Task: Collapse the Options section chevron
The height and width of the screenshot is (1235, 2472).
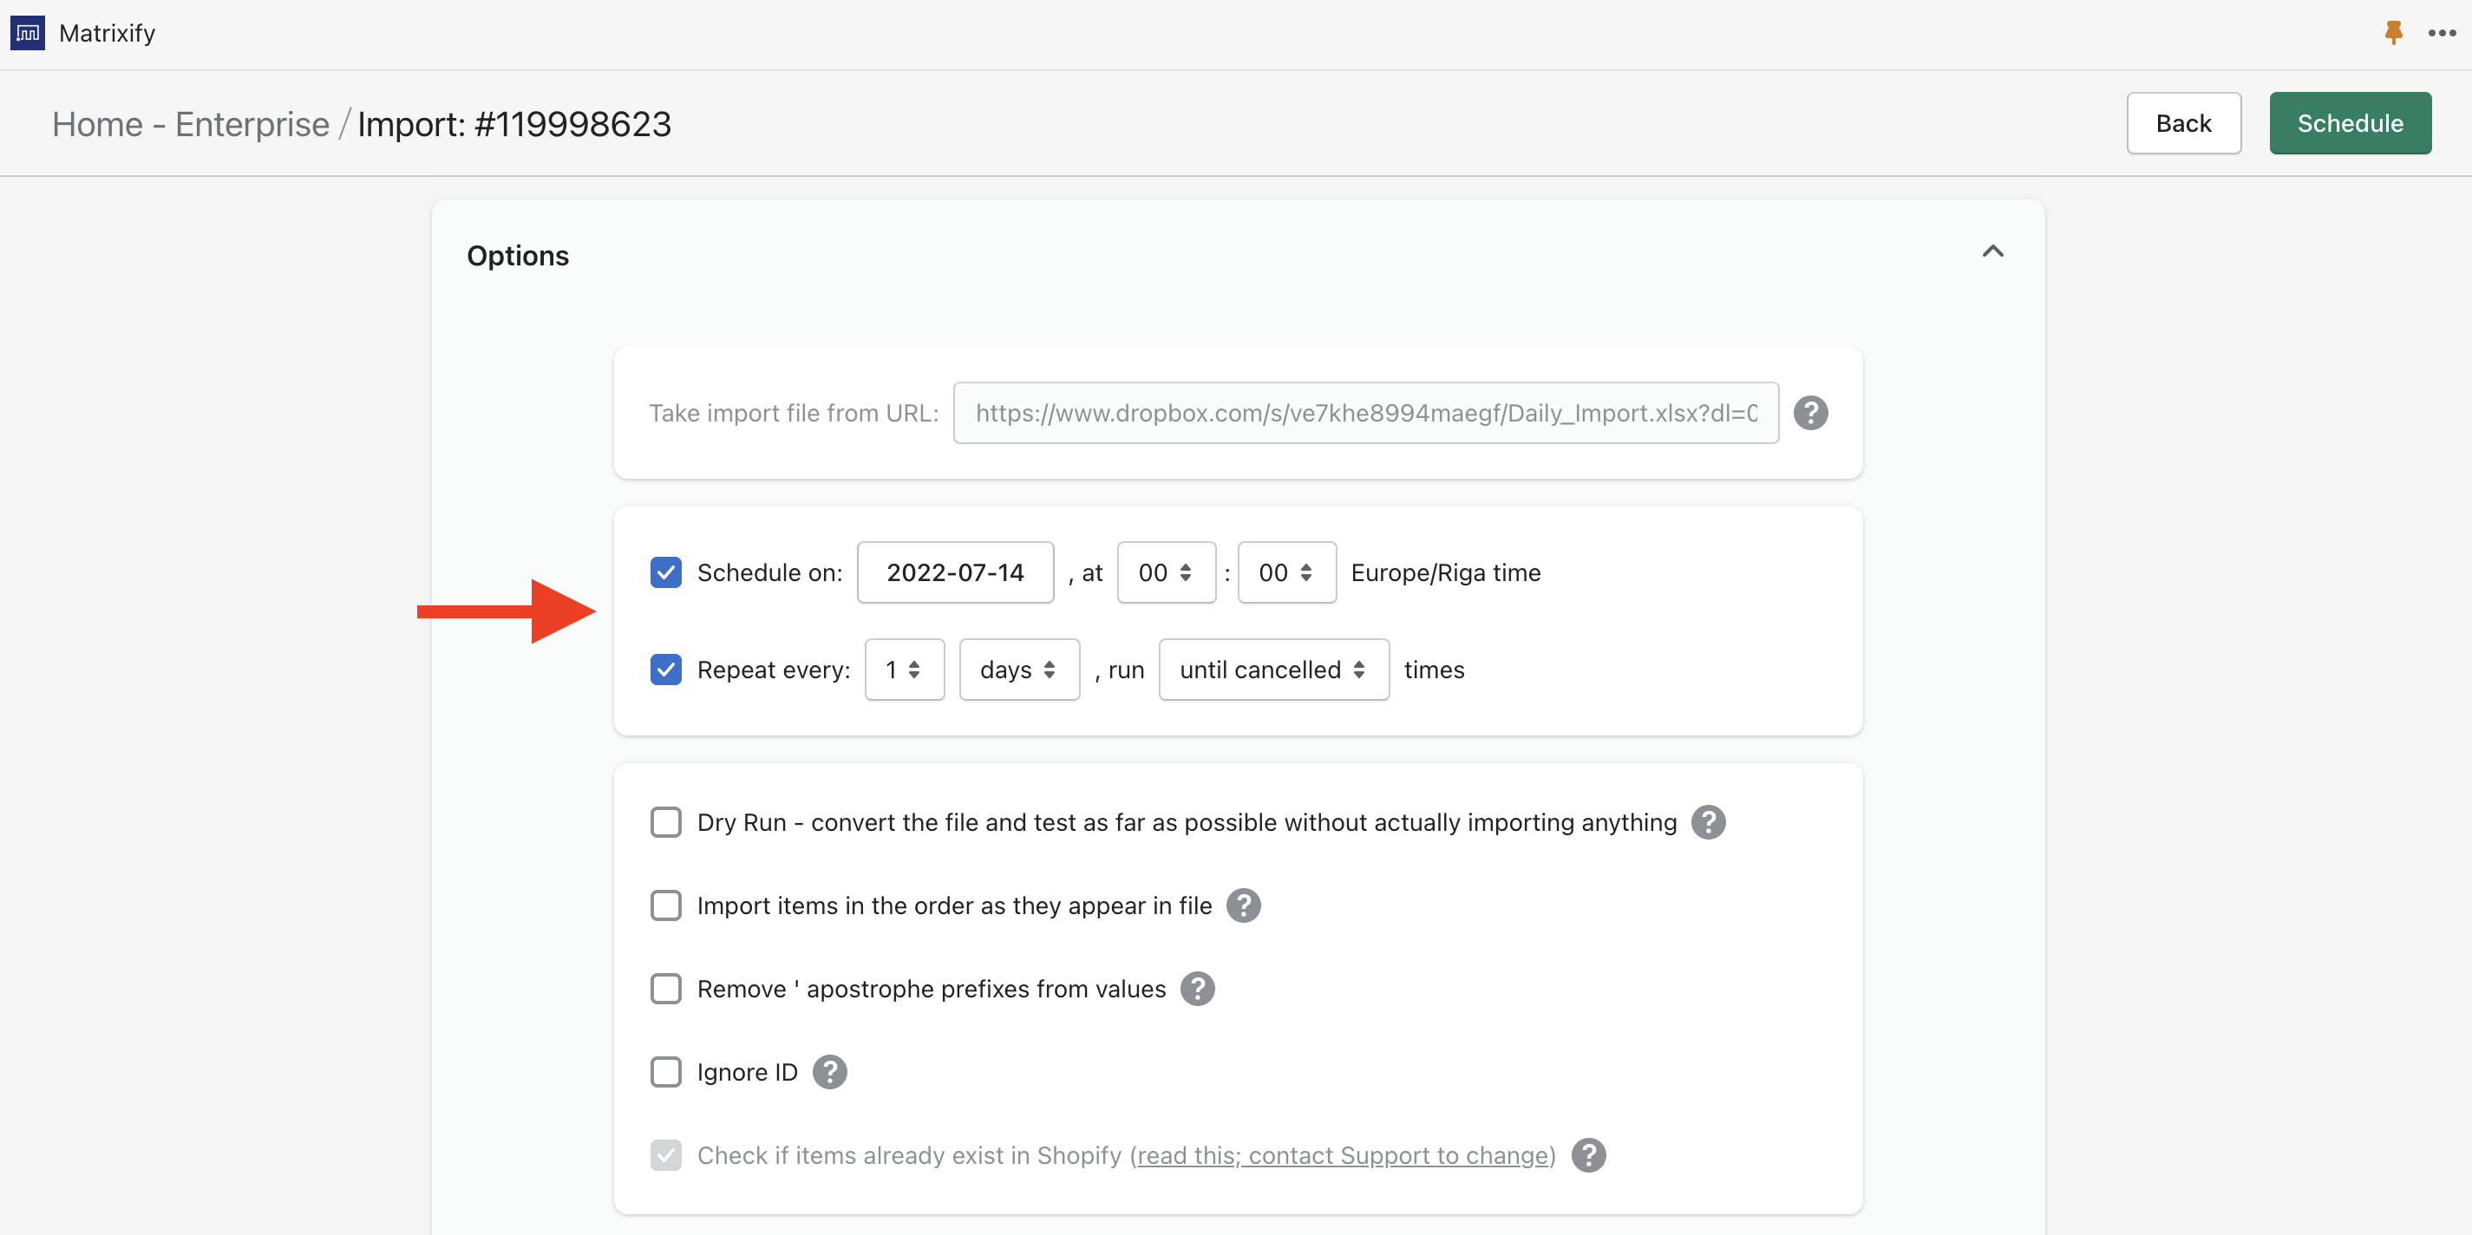Action: click(1992, 252)
